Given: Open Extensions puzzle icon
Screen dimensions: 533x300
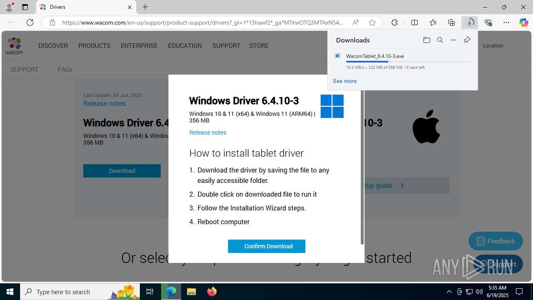Looking at the screenshot, I should coord(394,22).
